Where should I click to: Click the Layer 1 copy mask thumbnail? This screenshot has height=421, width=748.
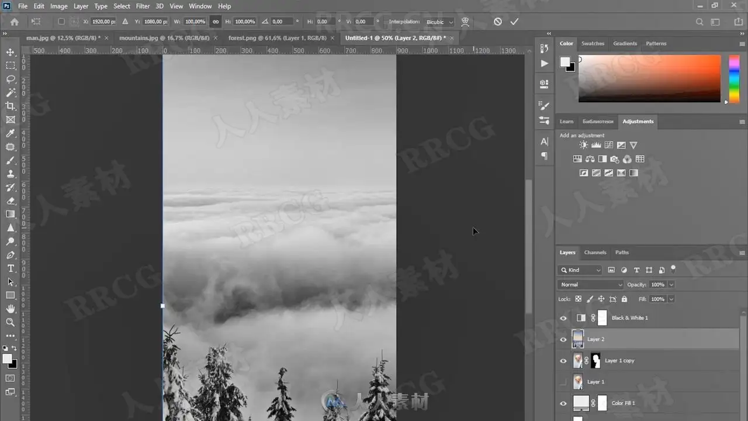click(x=595, y=361)
